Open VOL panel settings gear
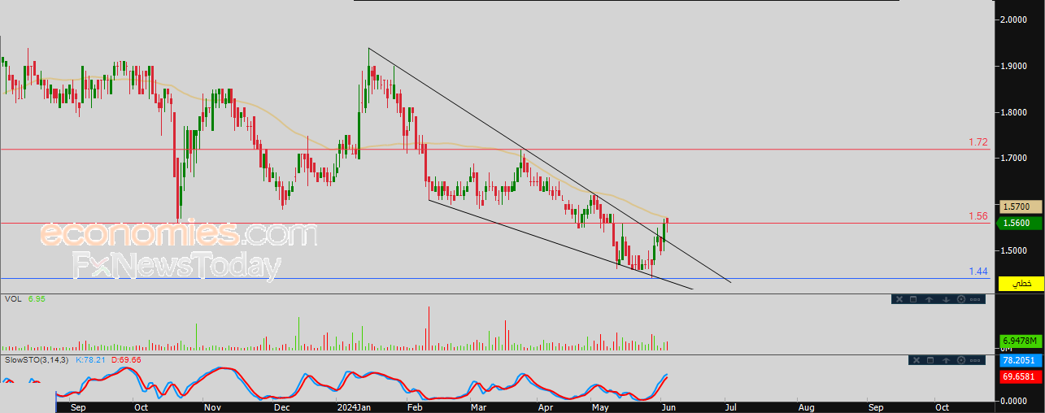 [961, 299]
